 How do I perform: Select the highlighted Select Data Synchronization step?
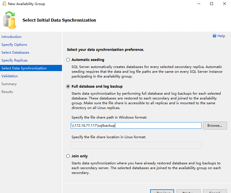coord(24,68)
